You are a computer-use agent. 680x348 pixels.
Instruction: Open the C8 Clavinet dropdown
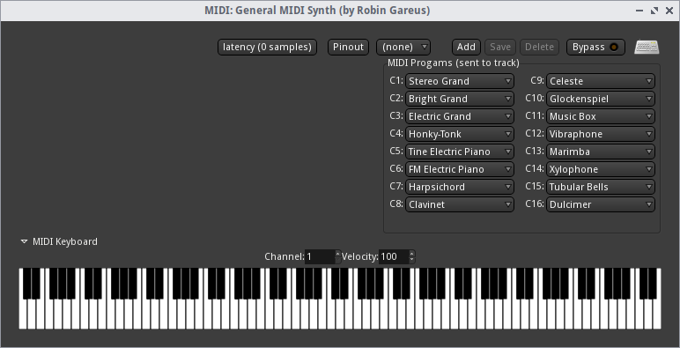click(460, 204)
